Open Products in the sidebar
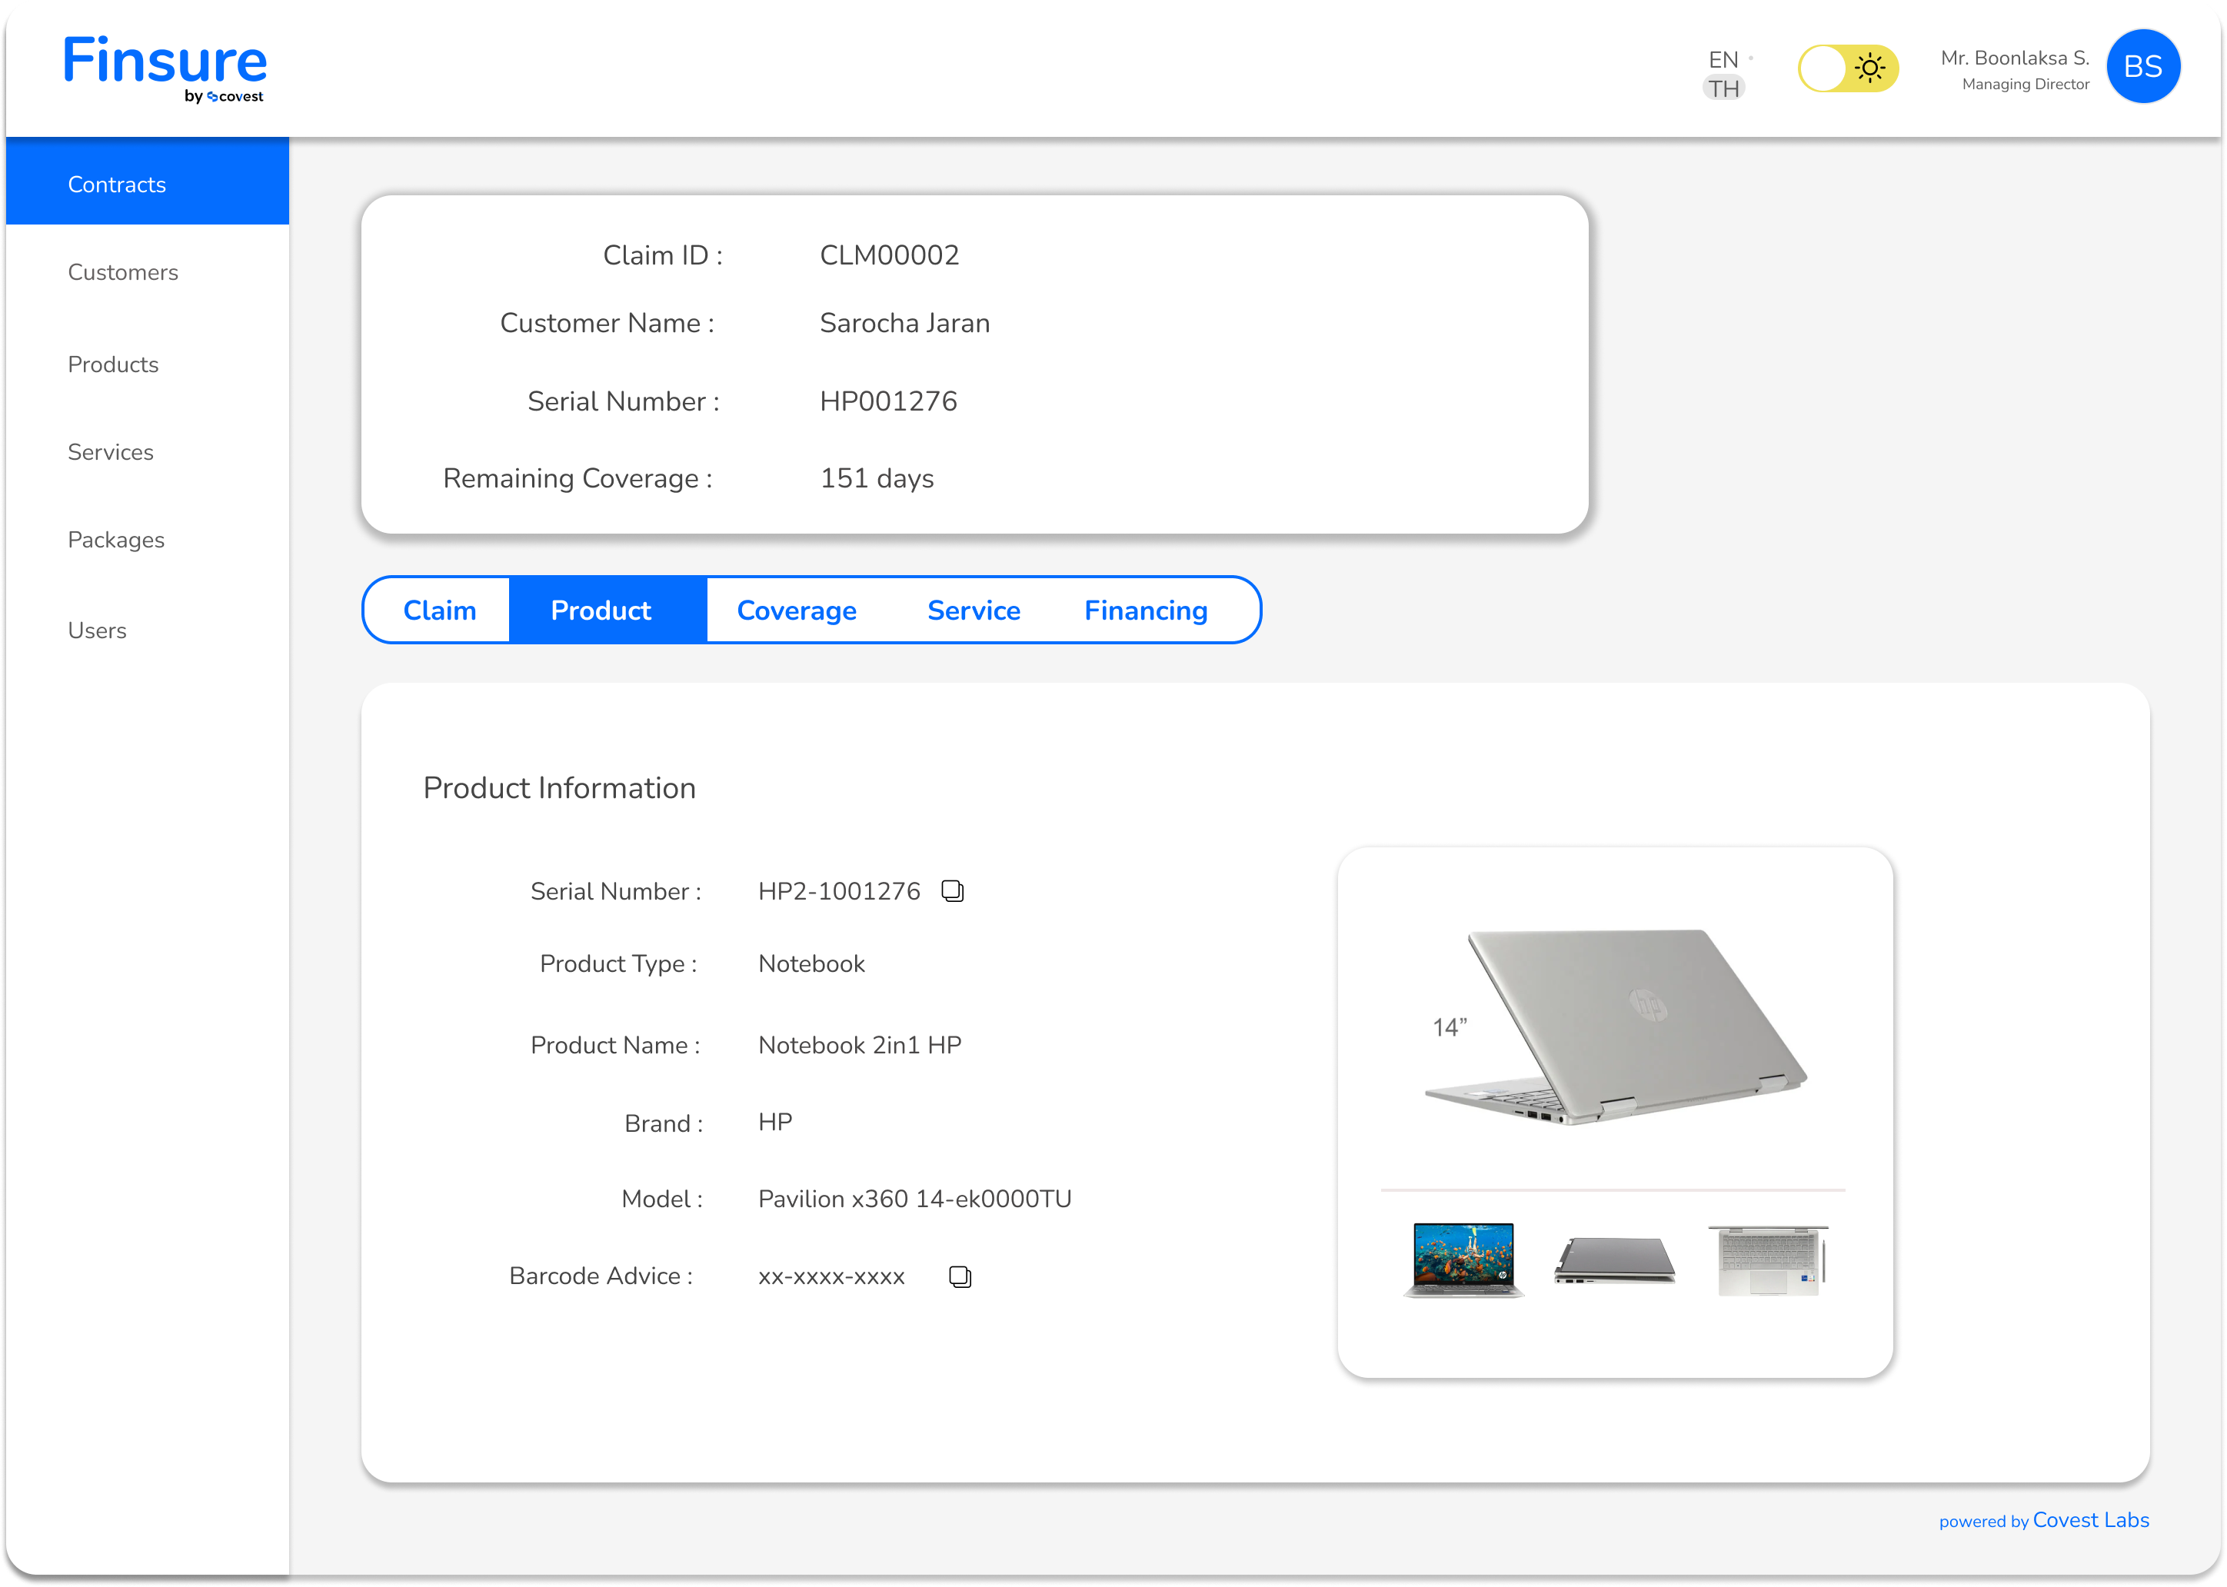Image resolution: width=2227 pixels, height=1587 pixels. pyautogui.click(x=113, y=364)
